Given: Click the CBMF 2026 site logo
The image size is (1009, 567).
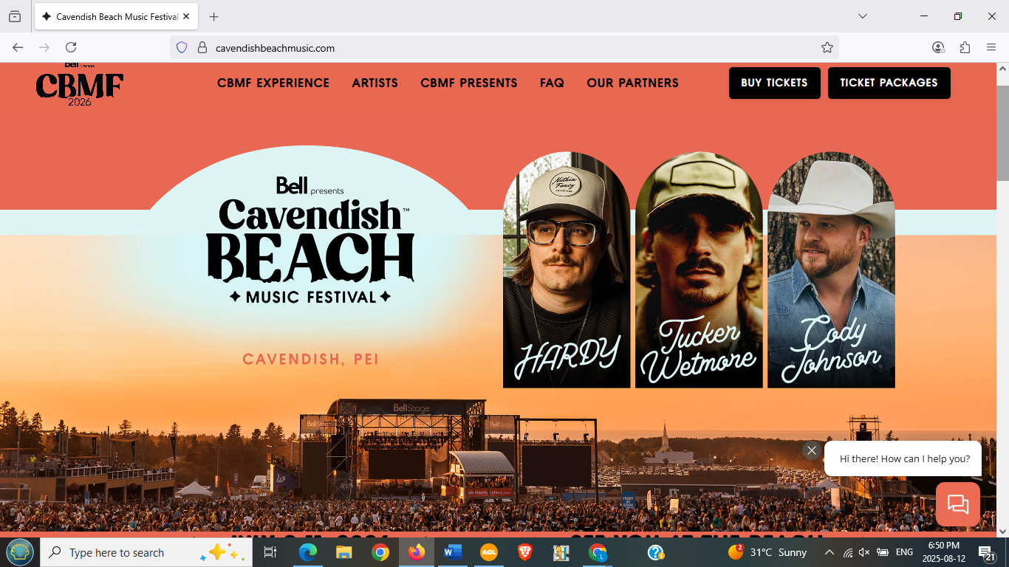Looking at the screenshot, I should click(80, 85).
